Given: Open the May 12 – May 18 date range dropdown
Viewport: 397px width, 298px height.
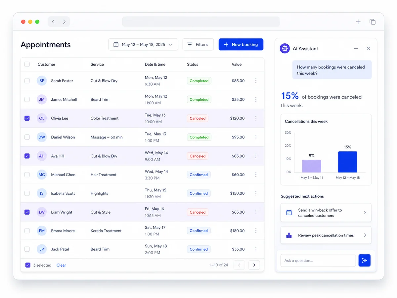Looking at the screenshot, I should pos(143,44).
